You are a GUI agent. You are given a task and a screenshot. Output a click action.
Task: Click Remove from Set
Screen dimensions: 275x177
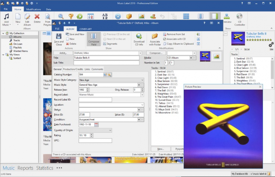click(174, 34)
